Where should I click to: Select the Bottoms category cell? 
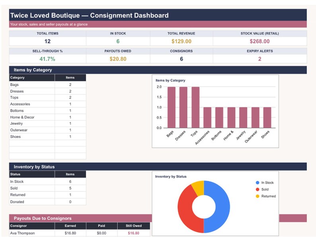click(32, 111)
